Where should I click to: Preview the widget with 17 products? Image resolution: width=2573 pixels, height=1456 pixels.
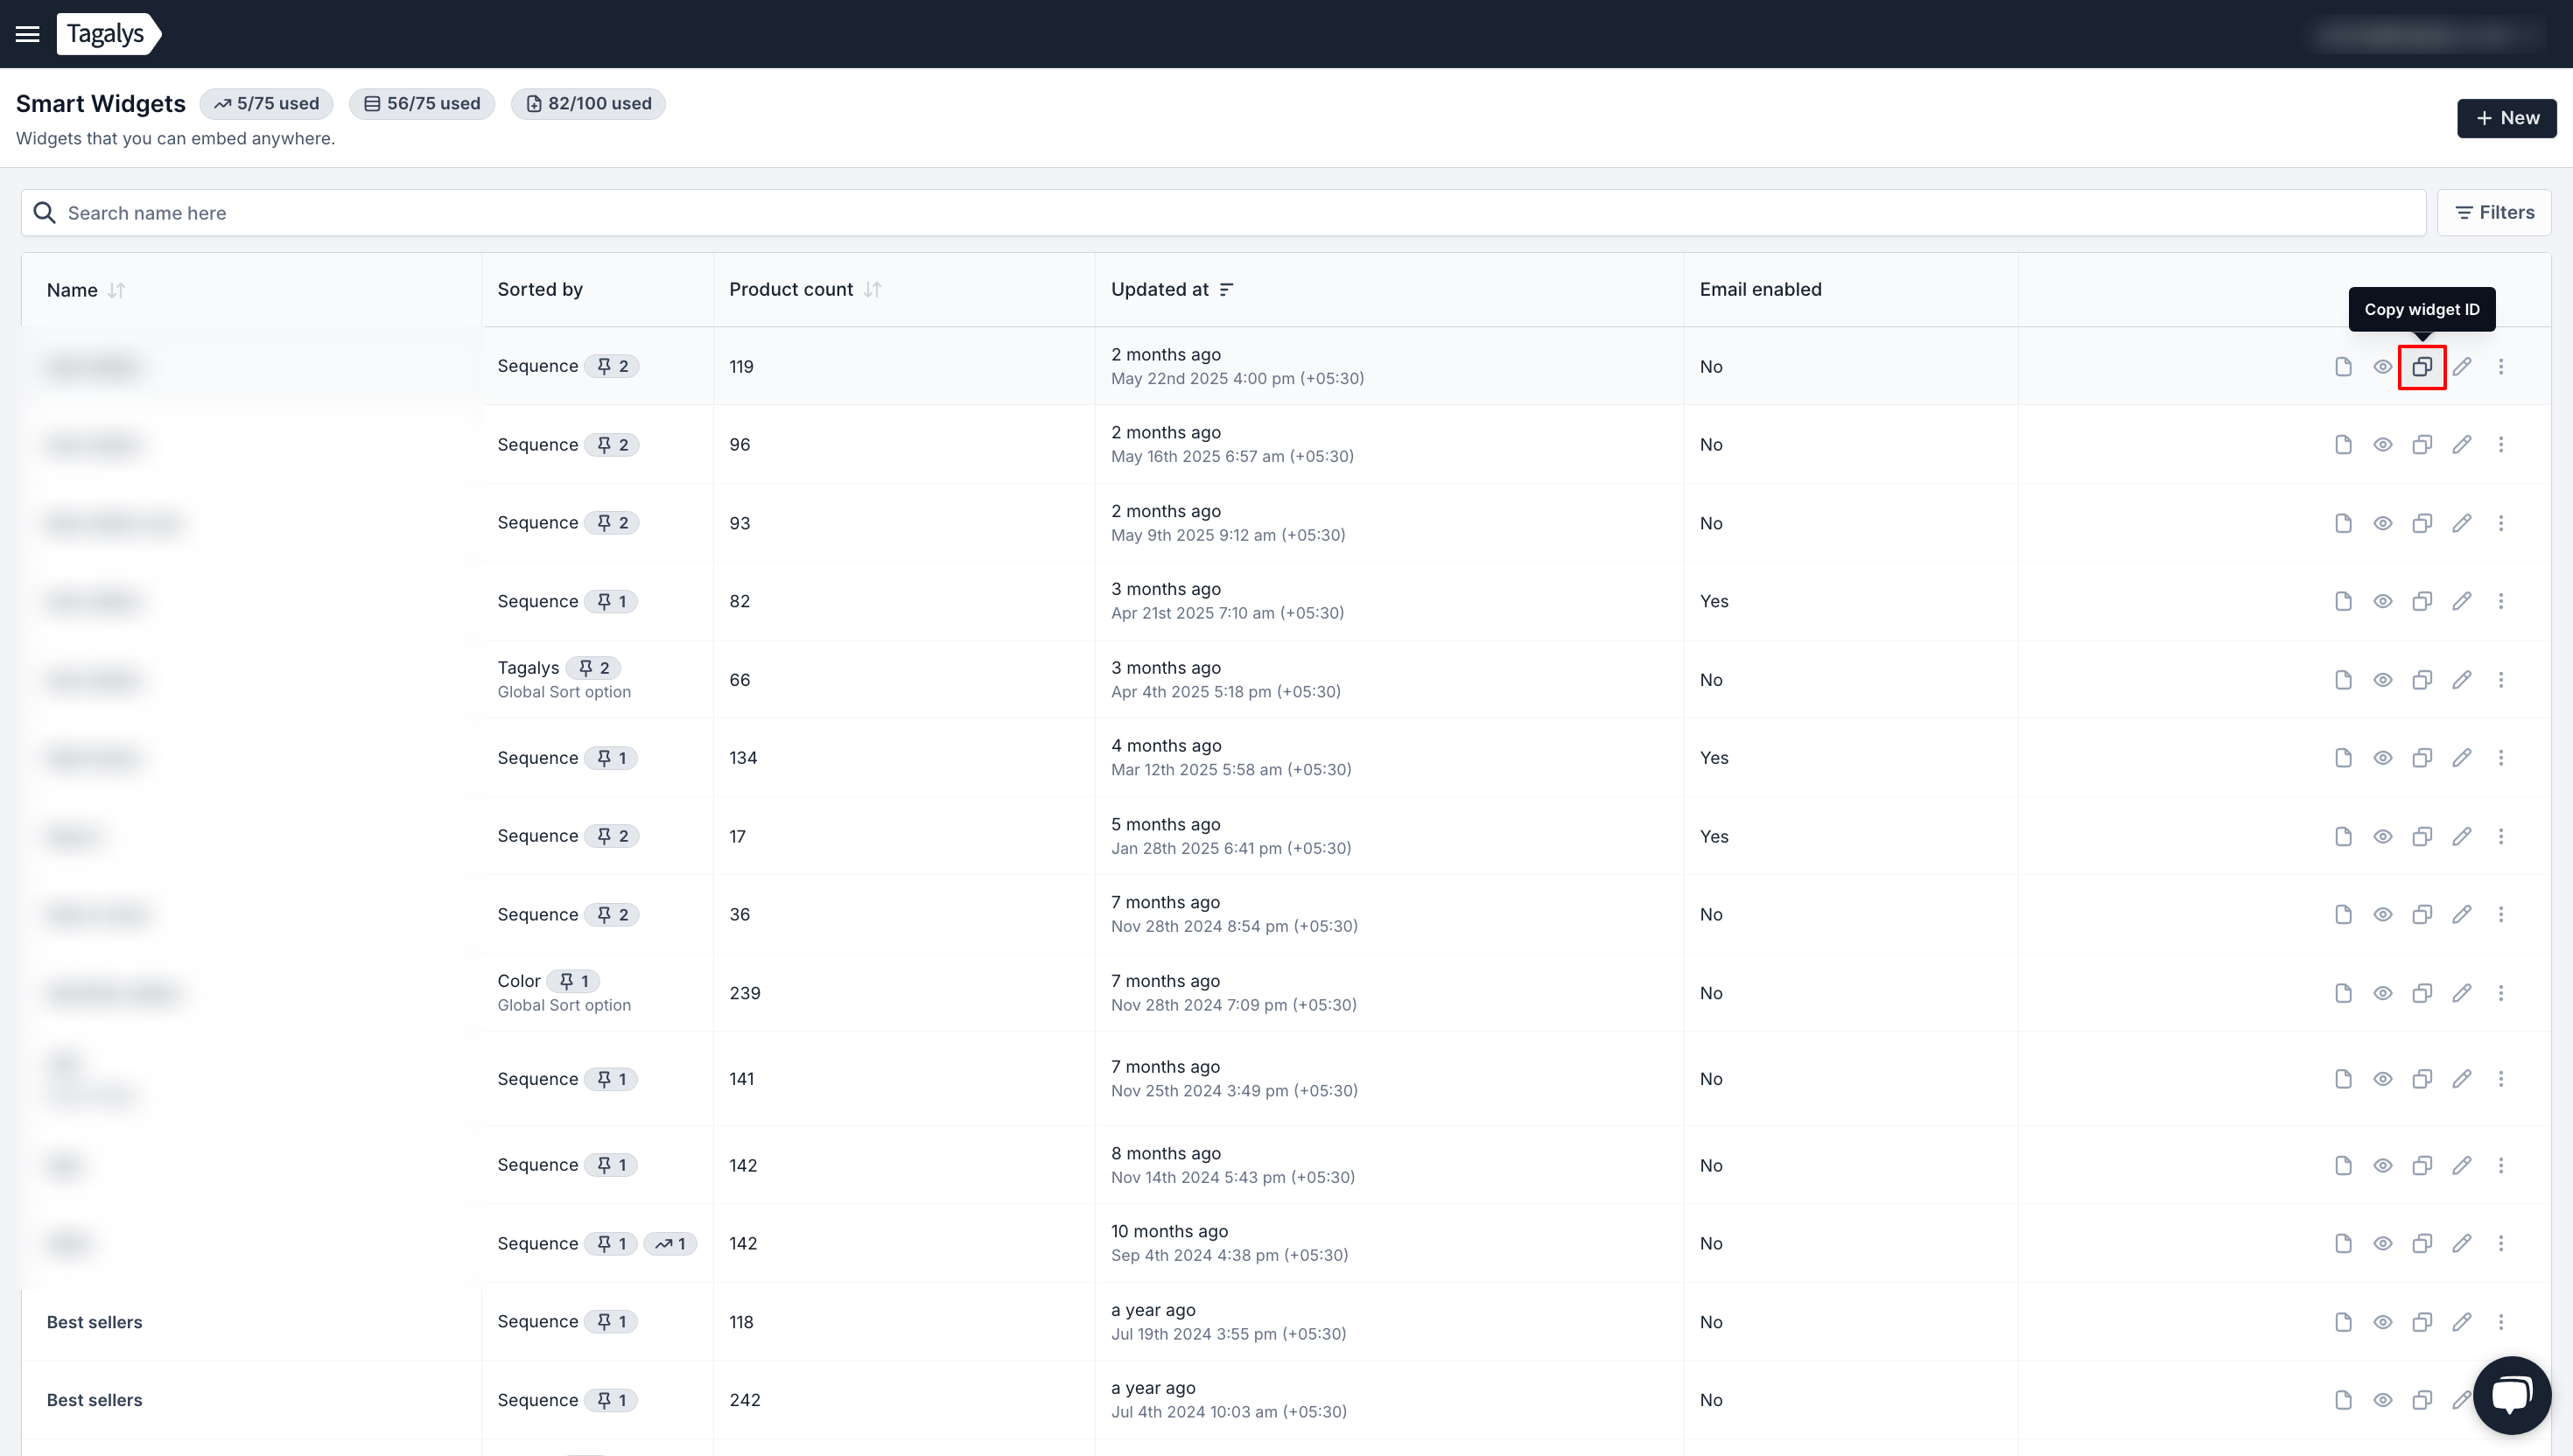tap(2383, 836)
